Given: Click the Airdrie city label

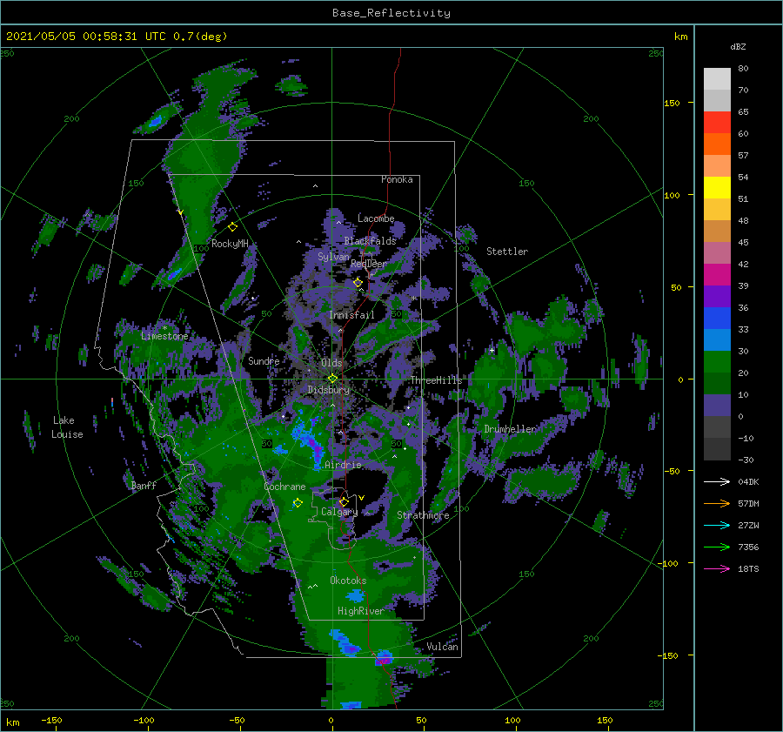Looking at the screenshot, I should coord(343,465).
